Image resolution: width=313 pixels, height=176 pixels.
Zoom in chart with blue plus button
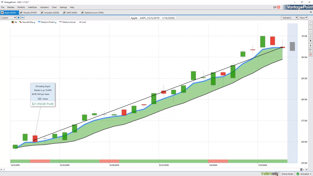(19, 18)
